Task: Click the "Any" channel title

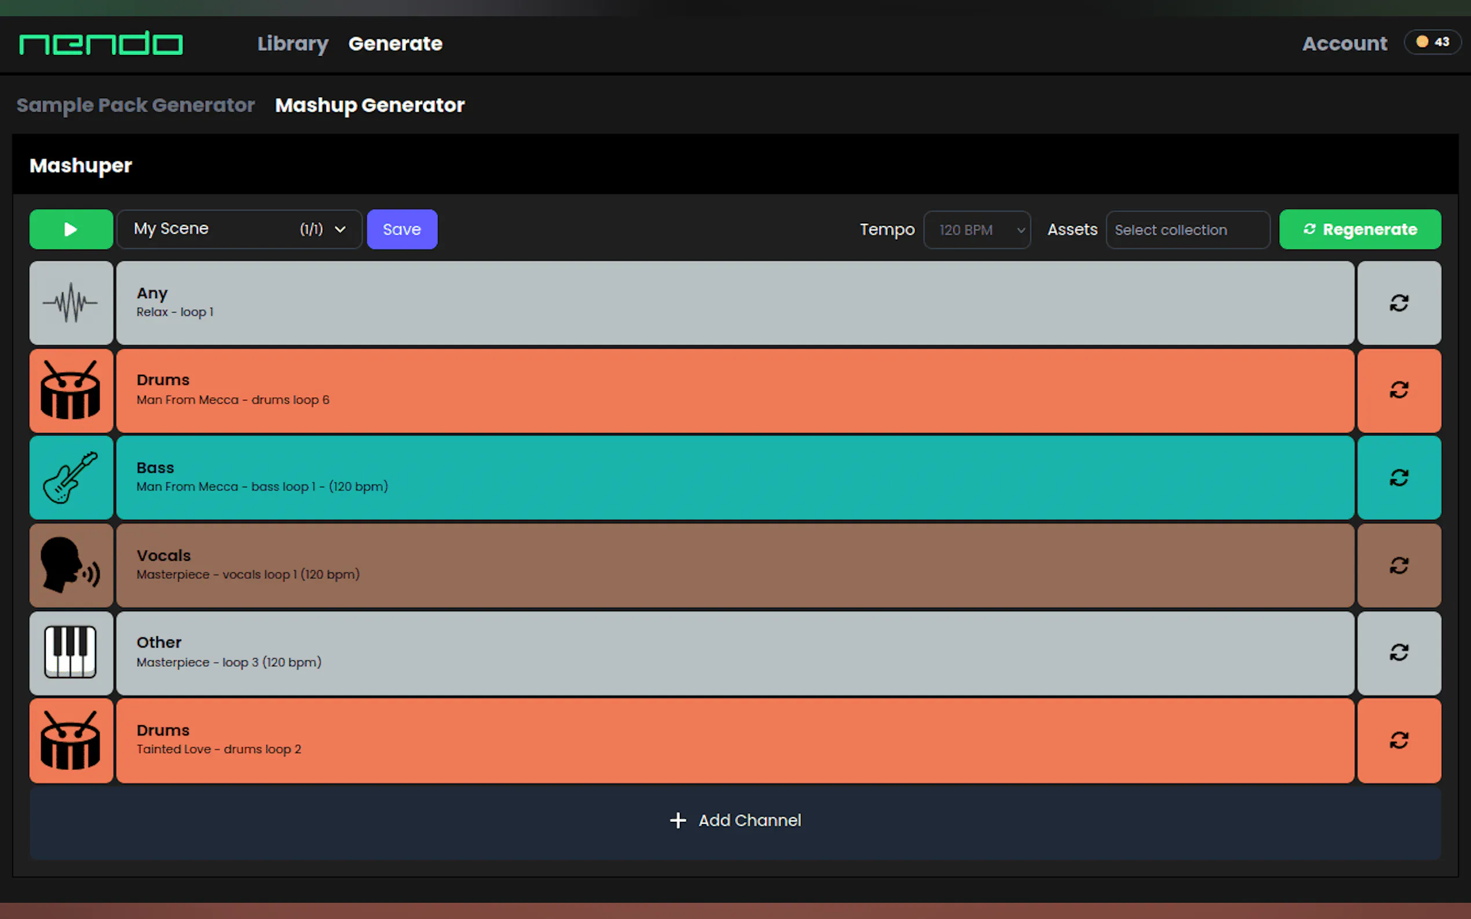Action: [152, 293]
